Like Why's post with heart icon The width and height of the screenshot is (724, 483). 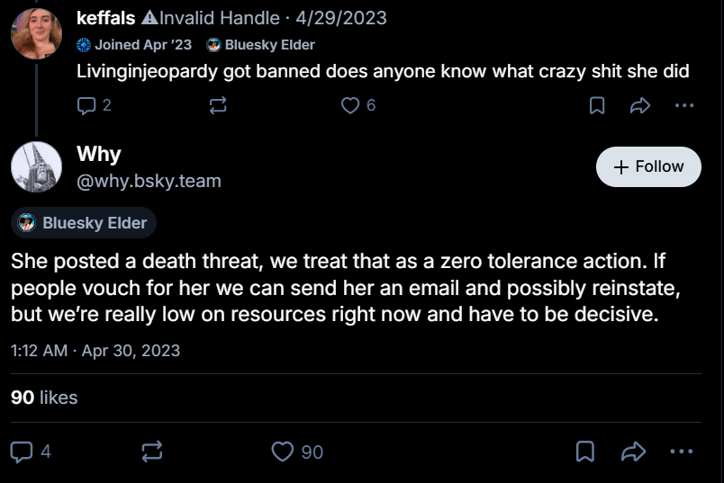[283, 452]
